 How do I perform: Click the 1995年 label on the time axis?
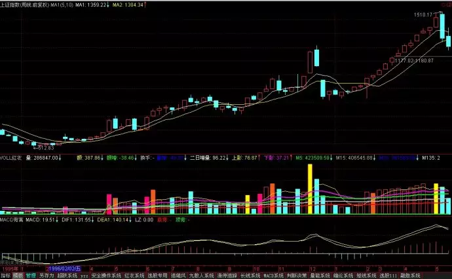click(x=10, y=269)
